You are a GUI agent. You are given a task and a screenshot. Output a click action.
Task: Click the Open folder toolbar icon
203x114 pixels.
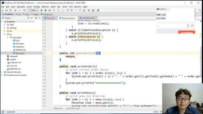click(2, 10)
